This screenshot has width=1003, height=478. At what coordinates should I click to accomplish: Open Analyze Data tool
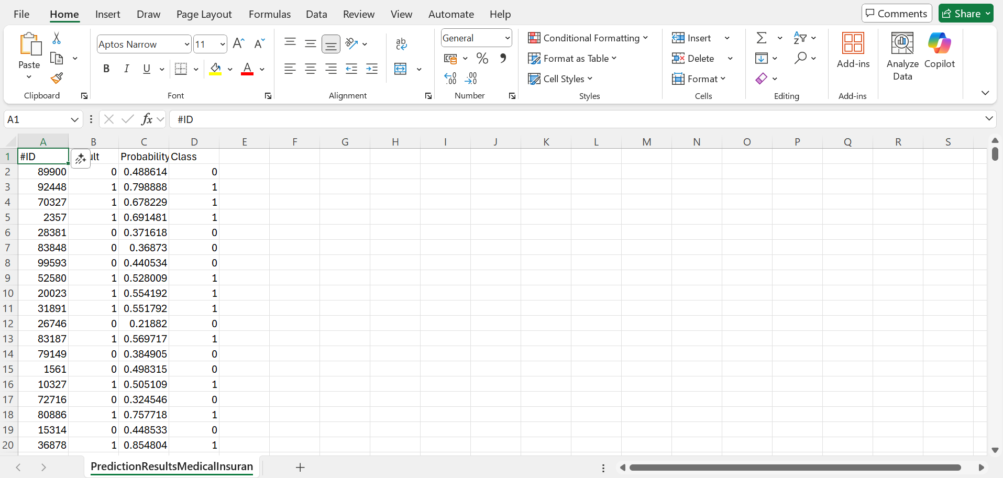(x=902, y=55)
